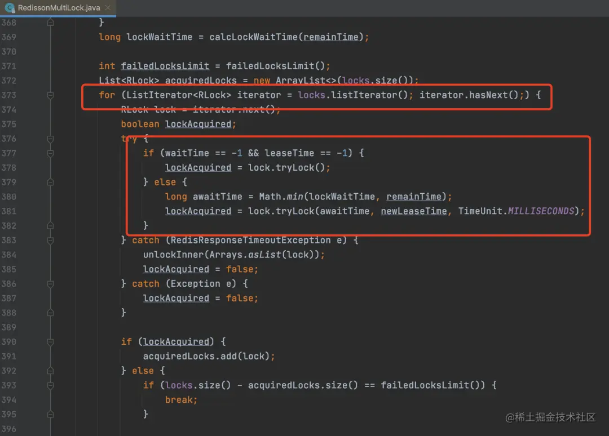Click iterator.hasNext() in the for statement
Viewport: 609px width, 436px height.
(x=469, y=95)
